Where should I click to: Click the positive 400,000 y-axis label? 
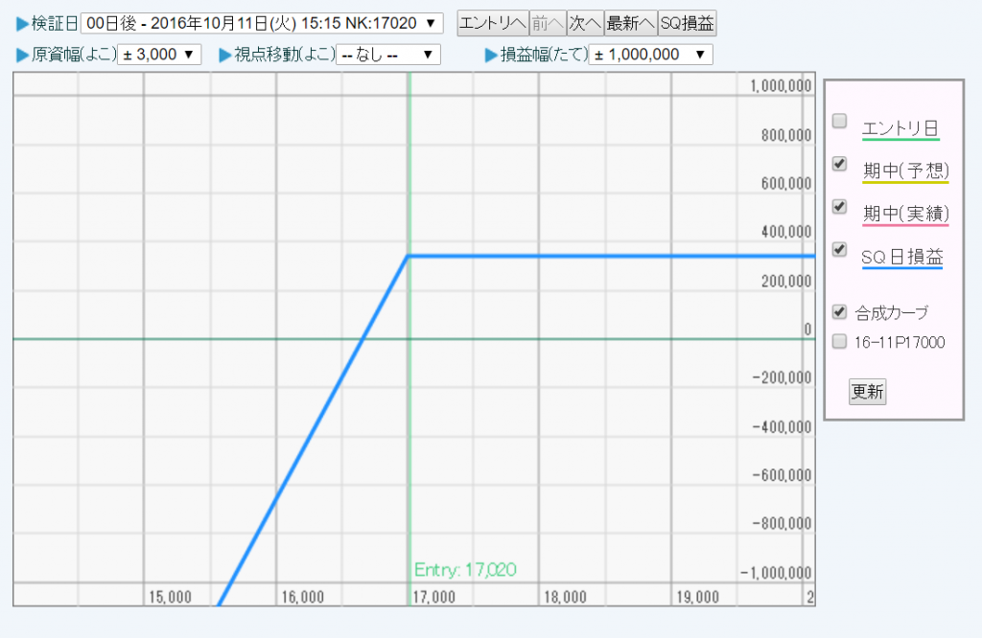[786, 232]
